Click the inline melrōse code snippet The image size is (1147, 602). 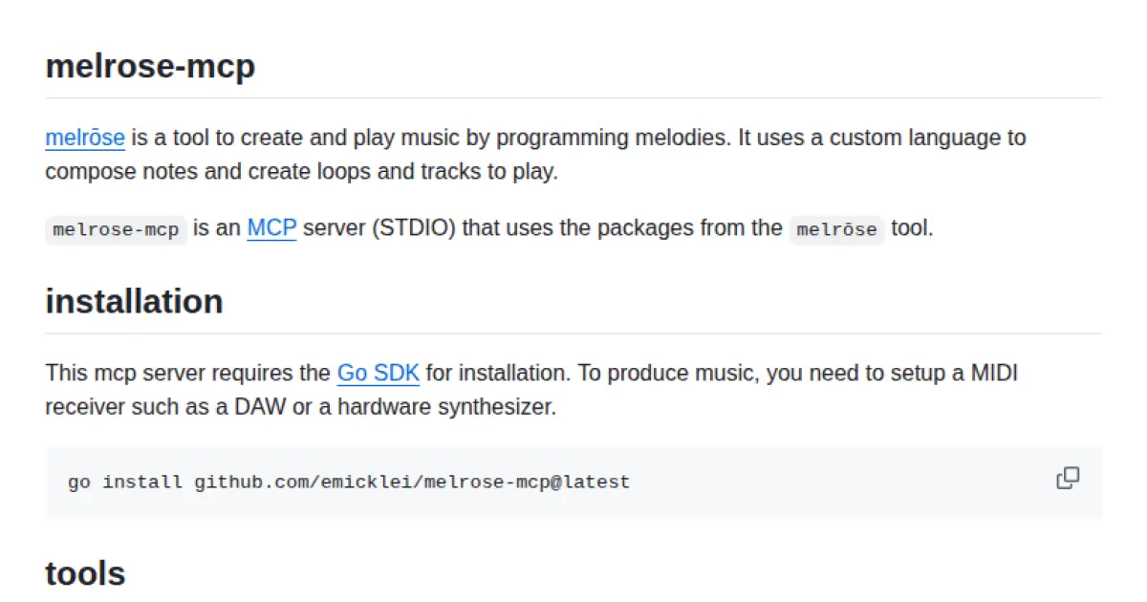pos(836,230)
